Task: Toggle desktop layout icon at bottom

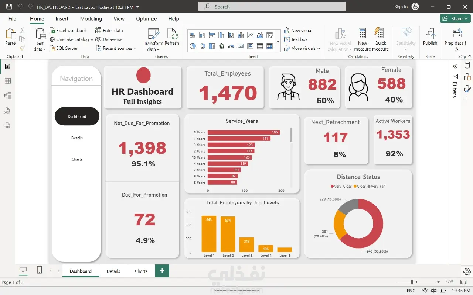Action: click(23, 270)
